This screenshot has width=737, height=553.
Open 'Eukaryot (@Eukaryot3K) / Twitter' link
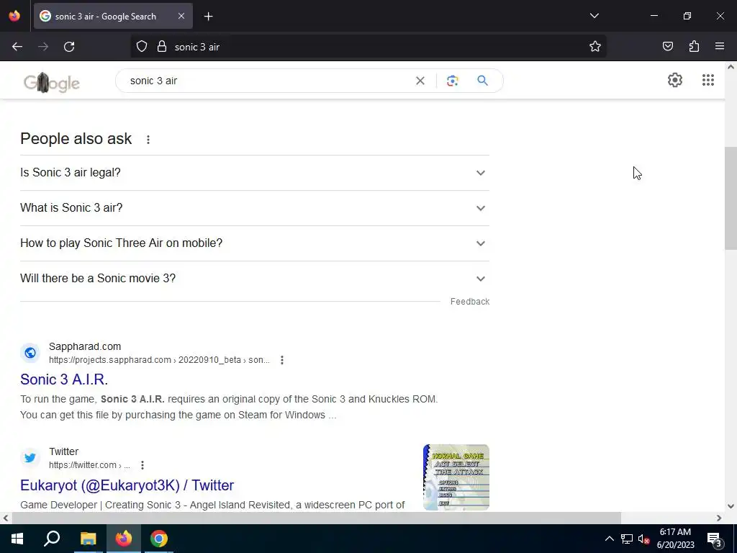(x=127, y=485)
